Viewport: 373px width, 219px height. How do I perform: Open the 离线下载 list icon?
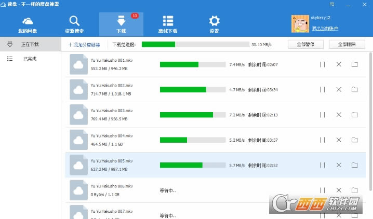coord(168,22)
